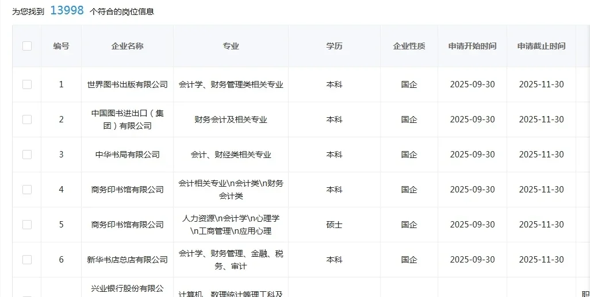Click the 申请截止时间 column header
Viewport: 590px width, 297px height.
(541, 46)
